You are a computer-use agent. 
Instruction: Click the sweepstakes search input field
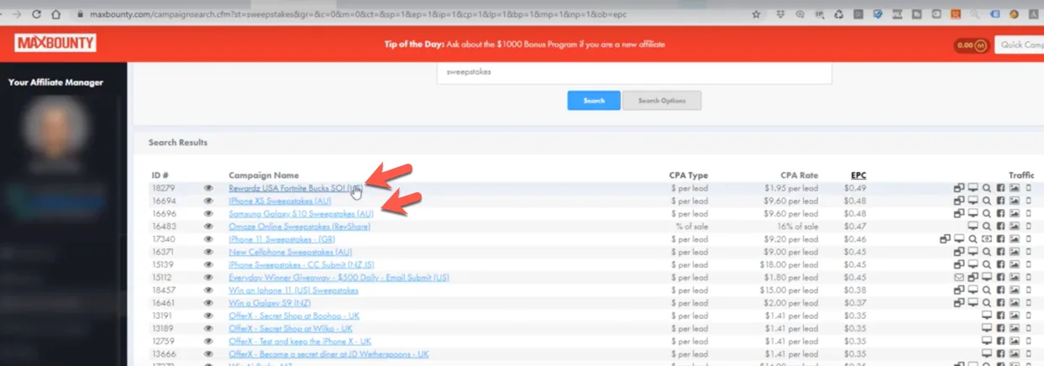point(634,72)
